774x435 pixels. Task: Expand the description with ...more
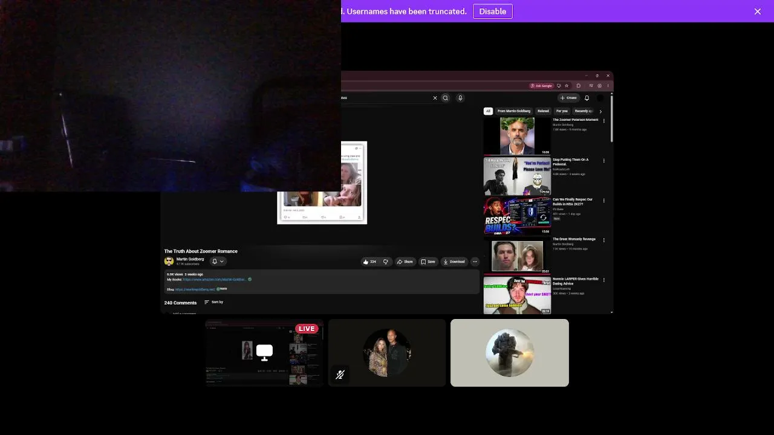[223, 289]
